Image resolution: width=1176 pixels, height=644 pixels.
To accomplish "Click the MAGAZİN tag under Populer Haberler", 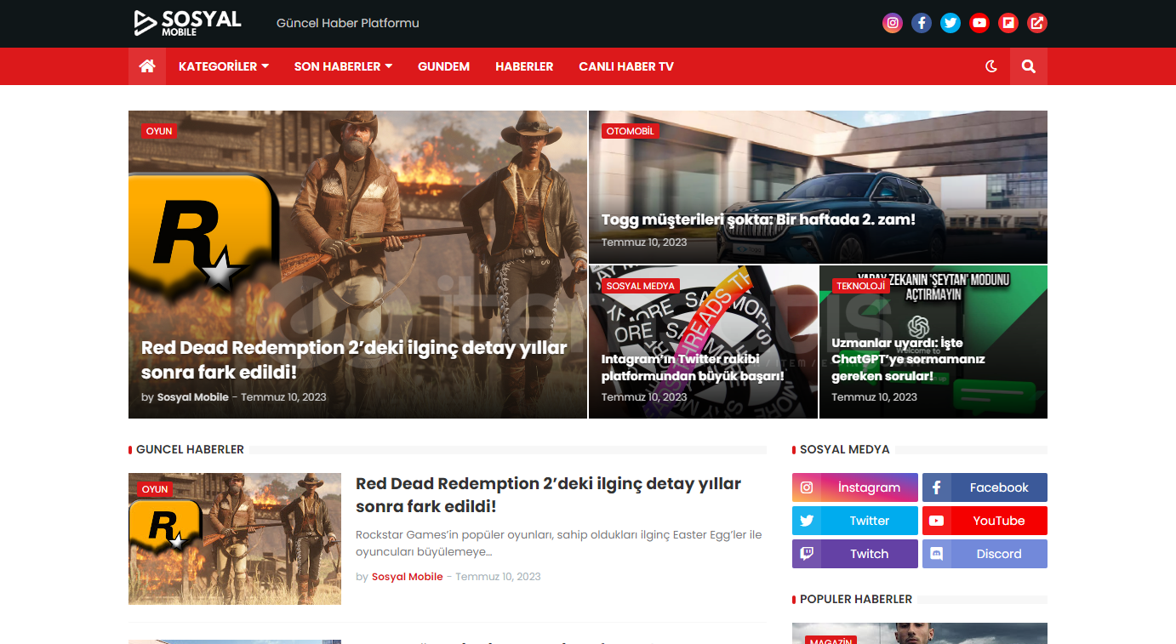I will [x=830, y=640].
